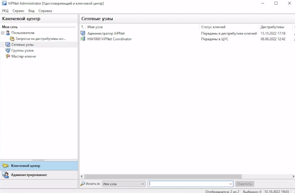
Task: Select Пользователи in the tree
Action: click(x=23, y=33)
